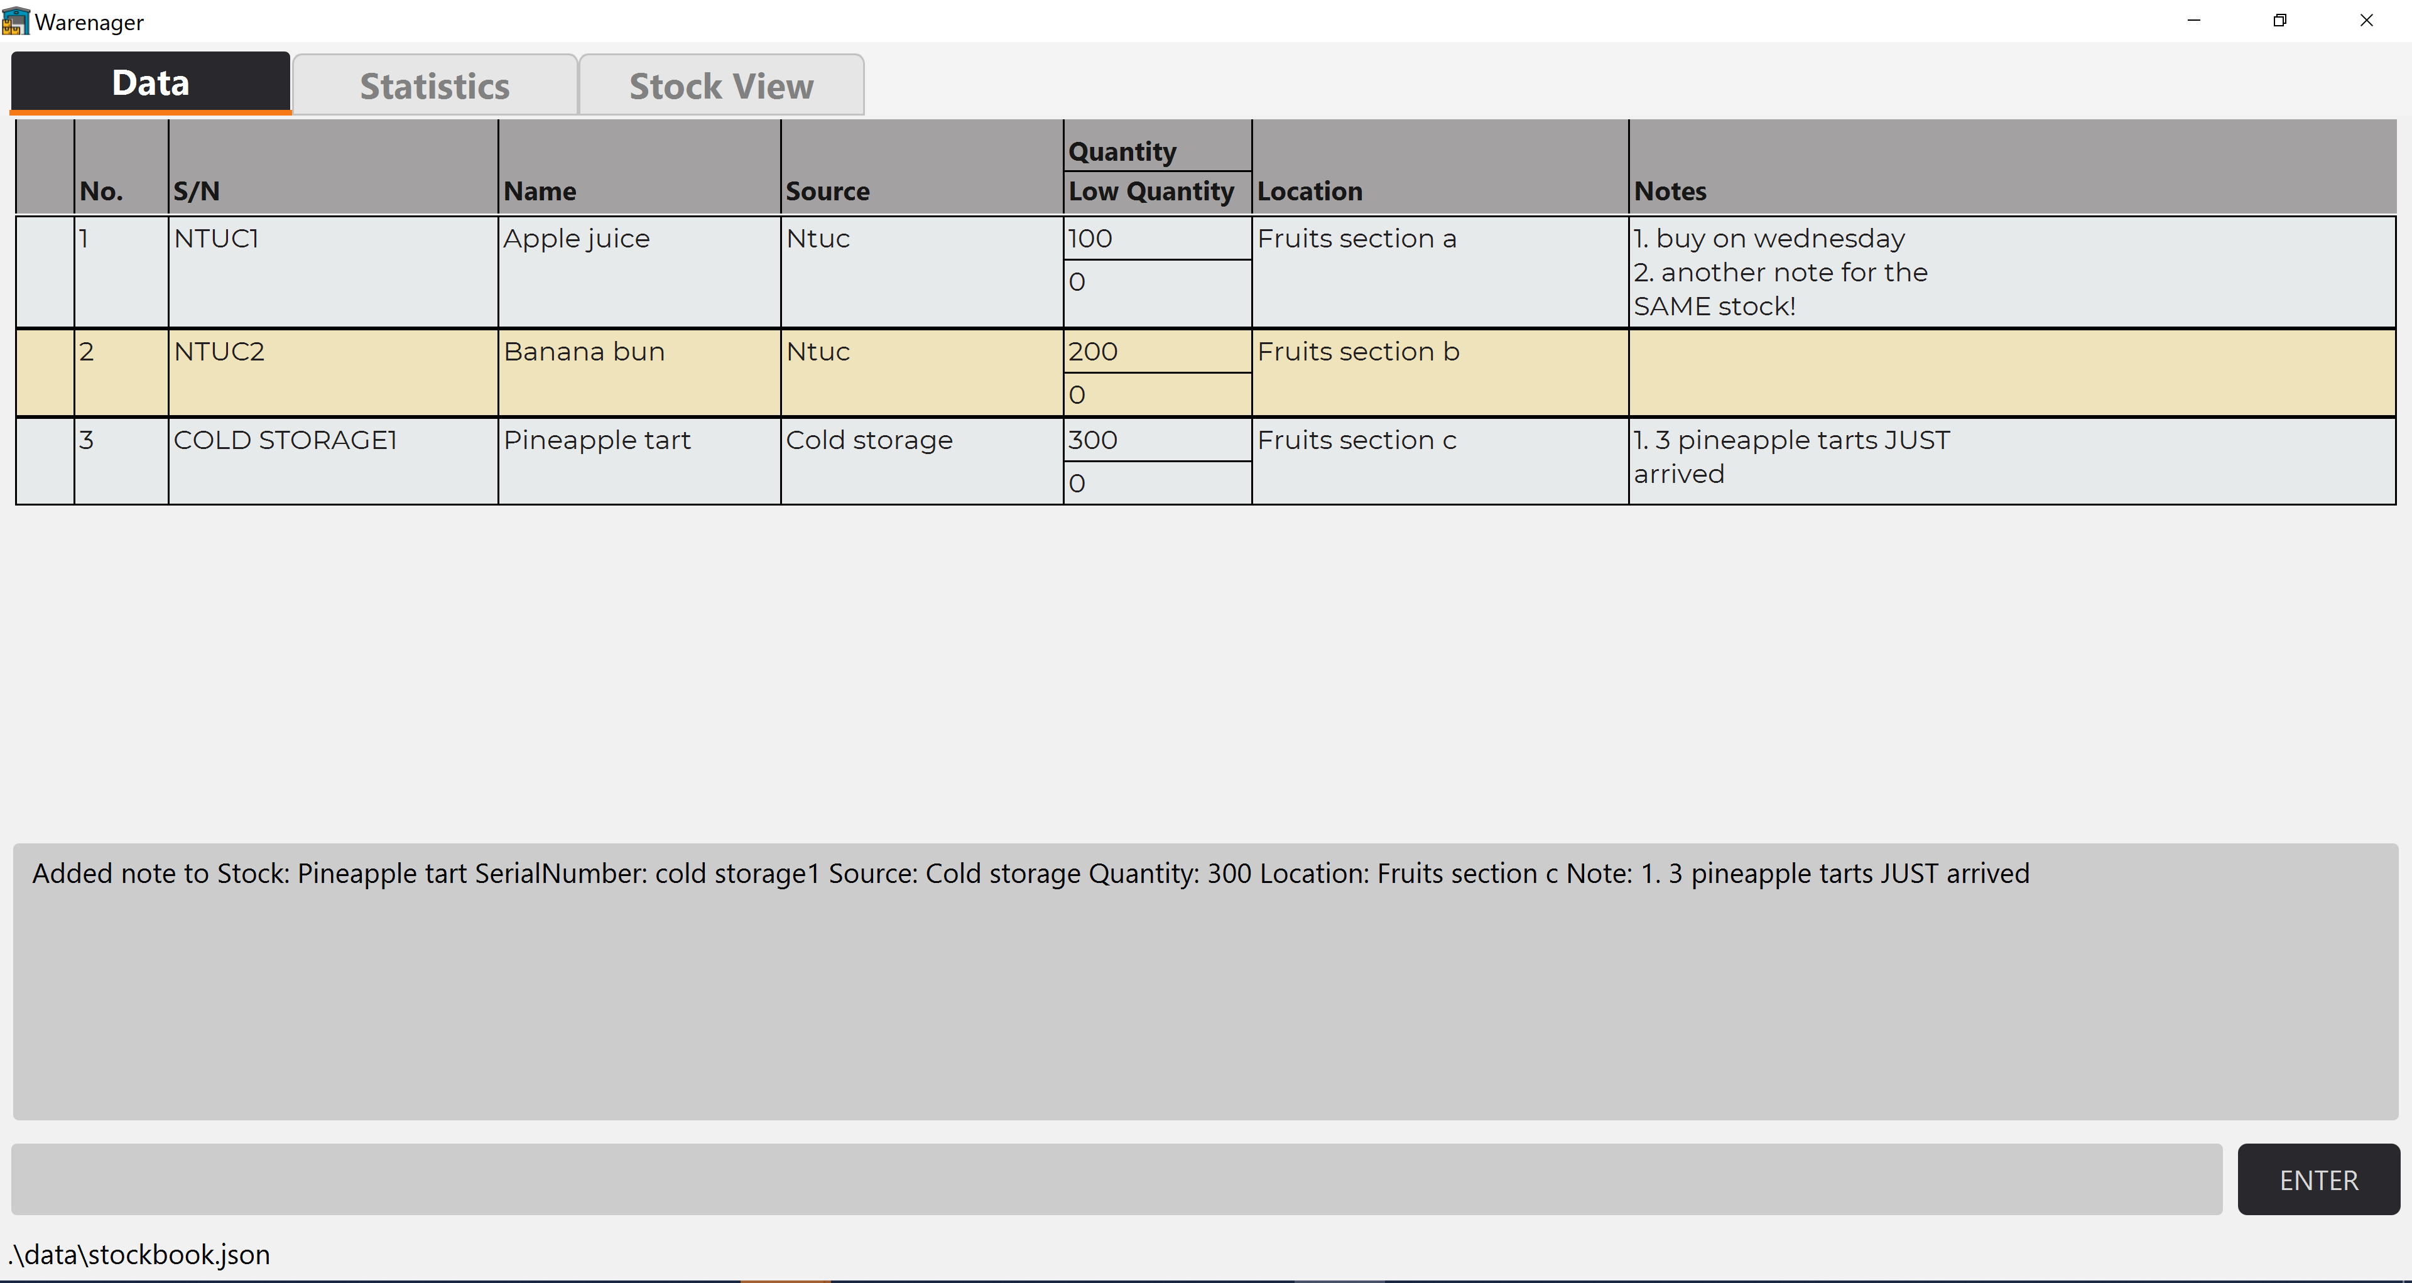
Task: Click row number 3 cell
Action: click(x=122, y=462)
